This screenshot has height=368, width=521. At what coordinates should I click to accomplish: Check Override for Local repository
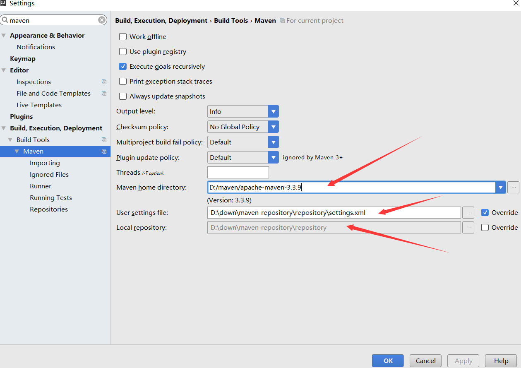coord(485,227)
